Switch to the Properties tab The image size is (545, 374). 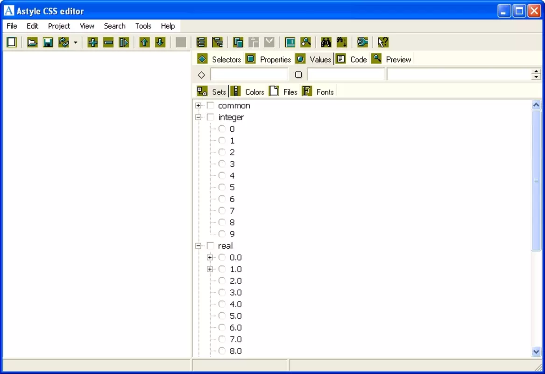click(268, 59)
